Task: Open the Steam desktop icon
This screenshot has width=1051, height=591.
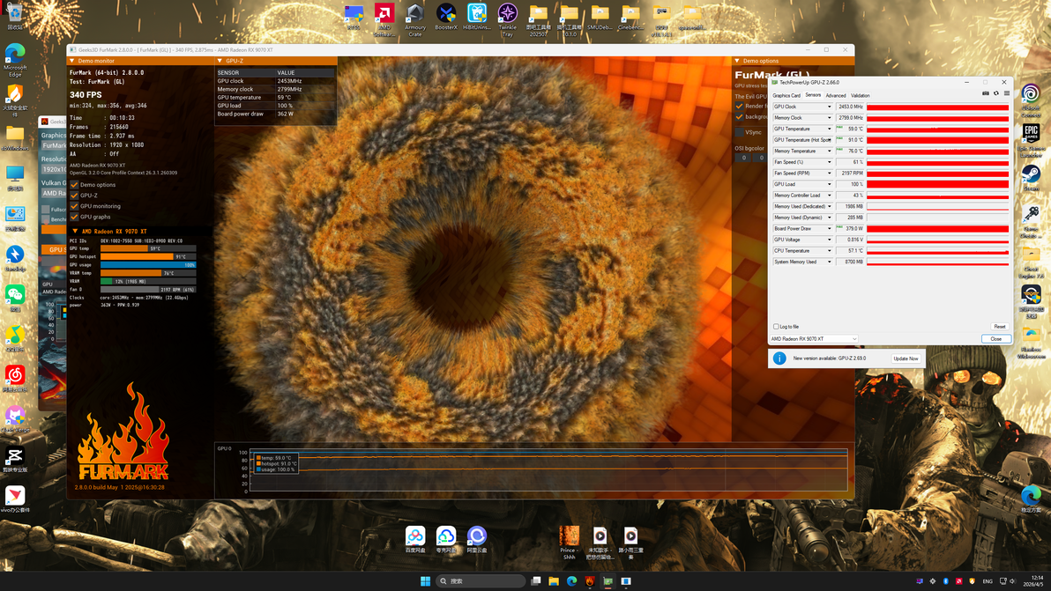Action: [1031, 178]
